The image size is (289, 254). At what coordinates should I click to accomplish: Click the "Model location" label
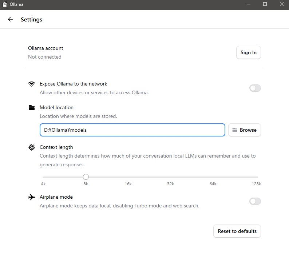(56, 107)
